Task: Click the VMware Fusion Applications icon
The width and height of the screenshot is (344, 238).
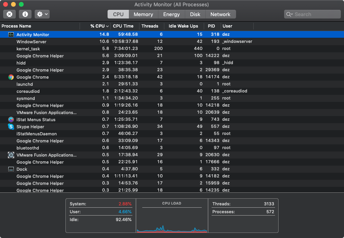Action: point(11,155)
